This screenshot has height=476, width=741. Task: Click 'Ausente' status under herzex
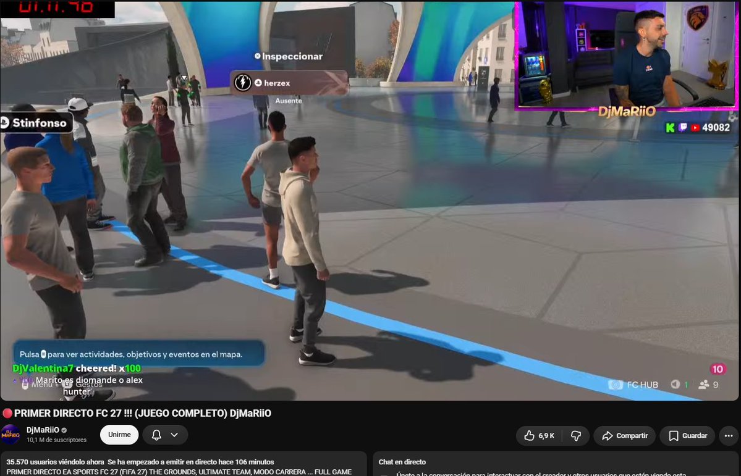pos(288,101)
